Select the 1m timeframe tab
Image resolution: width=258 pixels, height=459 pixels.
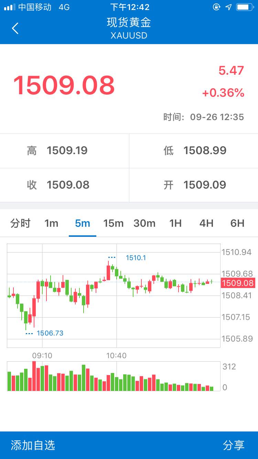tap(51, 223)
